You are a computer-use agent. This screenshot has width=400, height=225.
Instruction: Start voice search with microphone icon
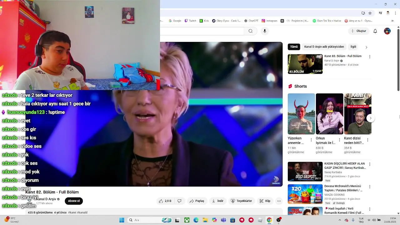(265, 31)
